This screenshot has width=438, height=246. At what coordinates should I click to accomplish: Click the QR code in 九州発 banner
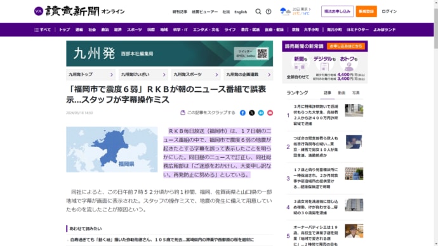pos(262,53)
